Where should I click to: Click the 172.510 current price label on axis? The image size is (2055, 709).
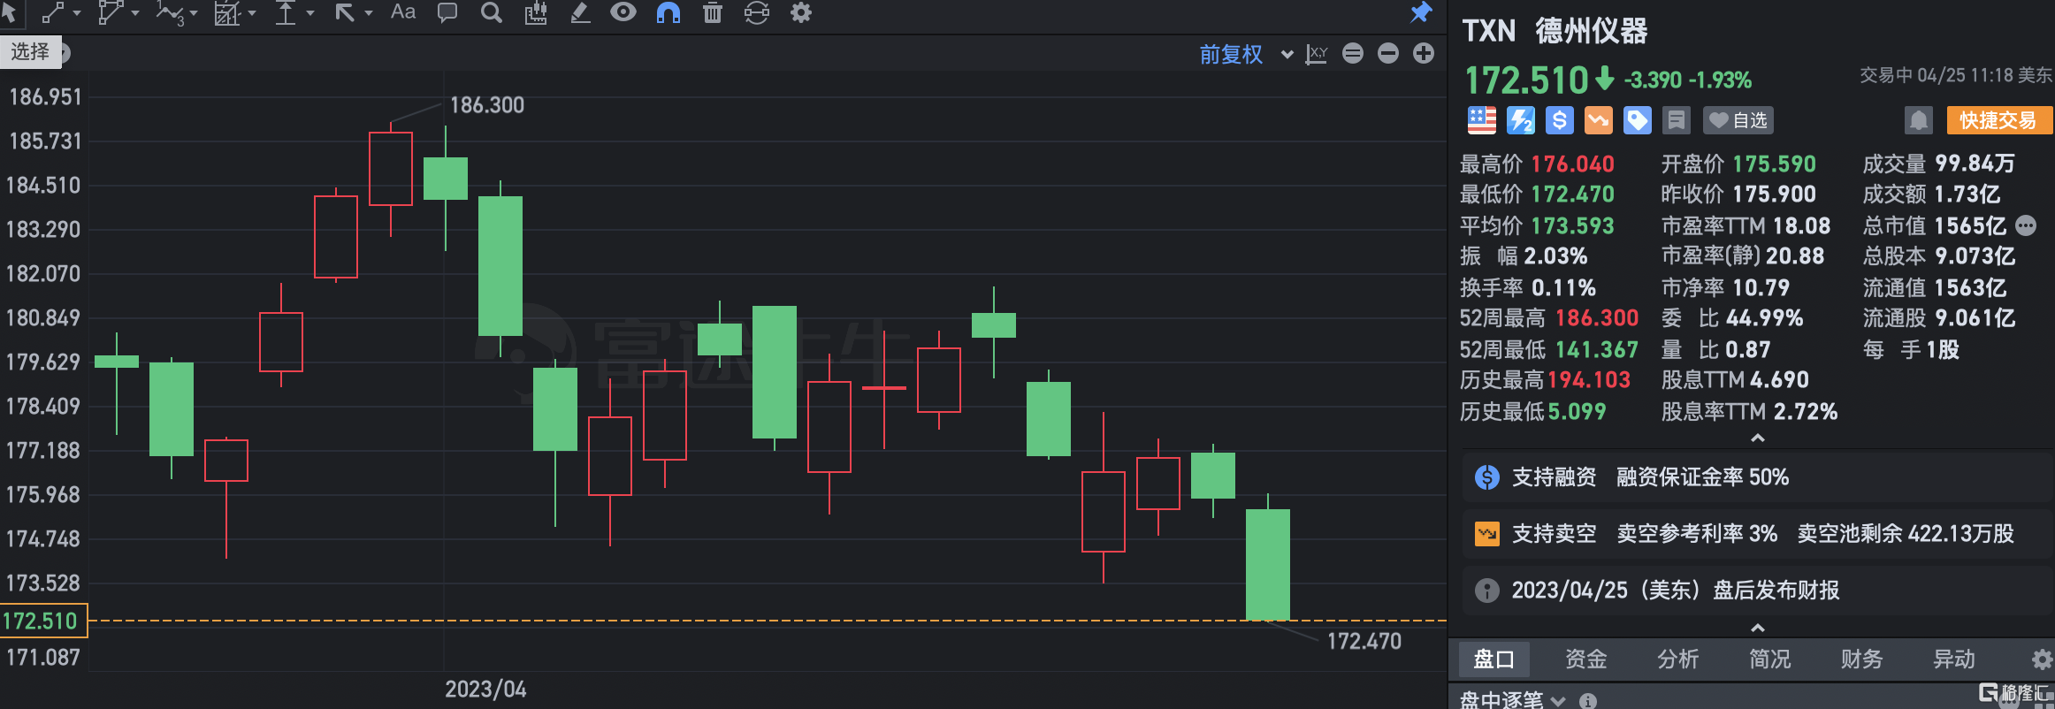(x=42, y=621)
